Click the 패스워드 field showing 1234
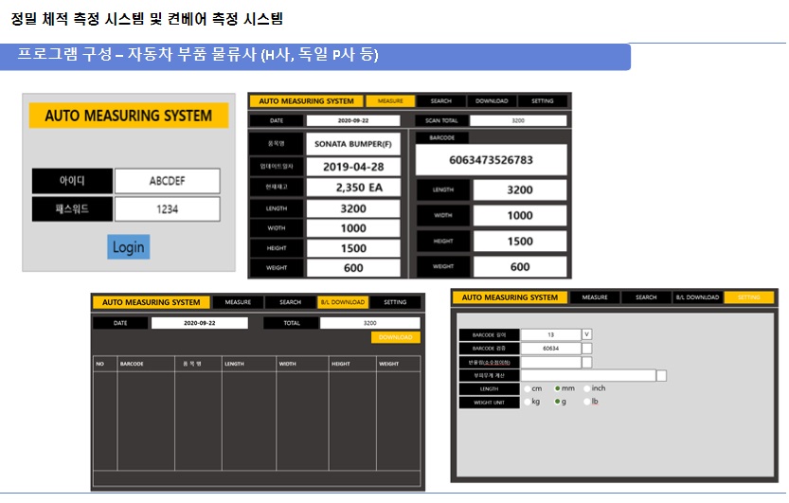Image resolution: width=789 pixels, height=503 pixels. pos(167,209)
